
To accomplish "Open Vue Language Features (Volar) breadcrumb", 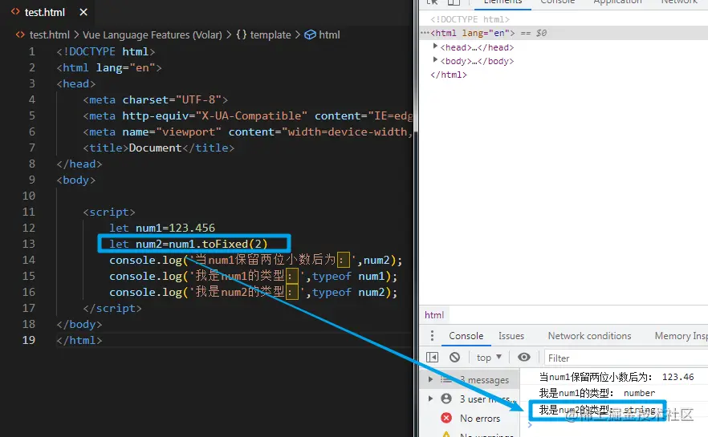I will (x=153, y=34).
